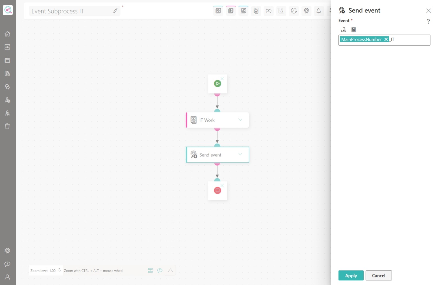Select the red End node on canvas
Screen dimensions: 438x285
tap(217, 191)
